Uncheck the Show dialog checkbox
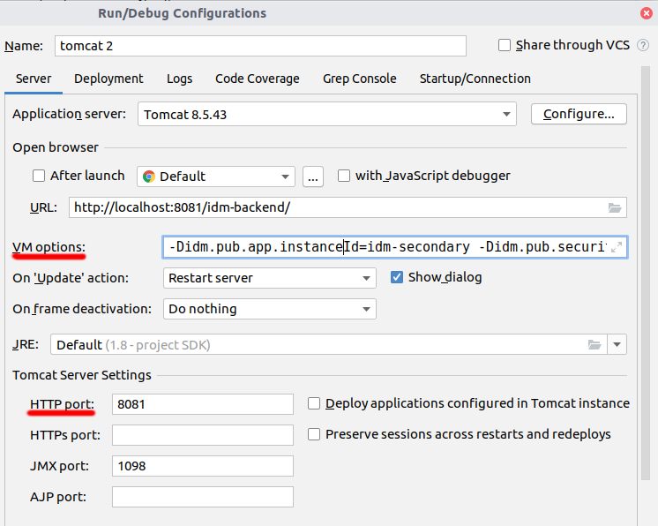 pos(397,277)
